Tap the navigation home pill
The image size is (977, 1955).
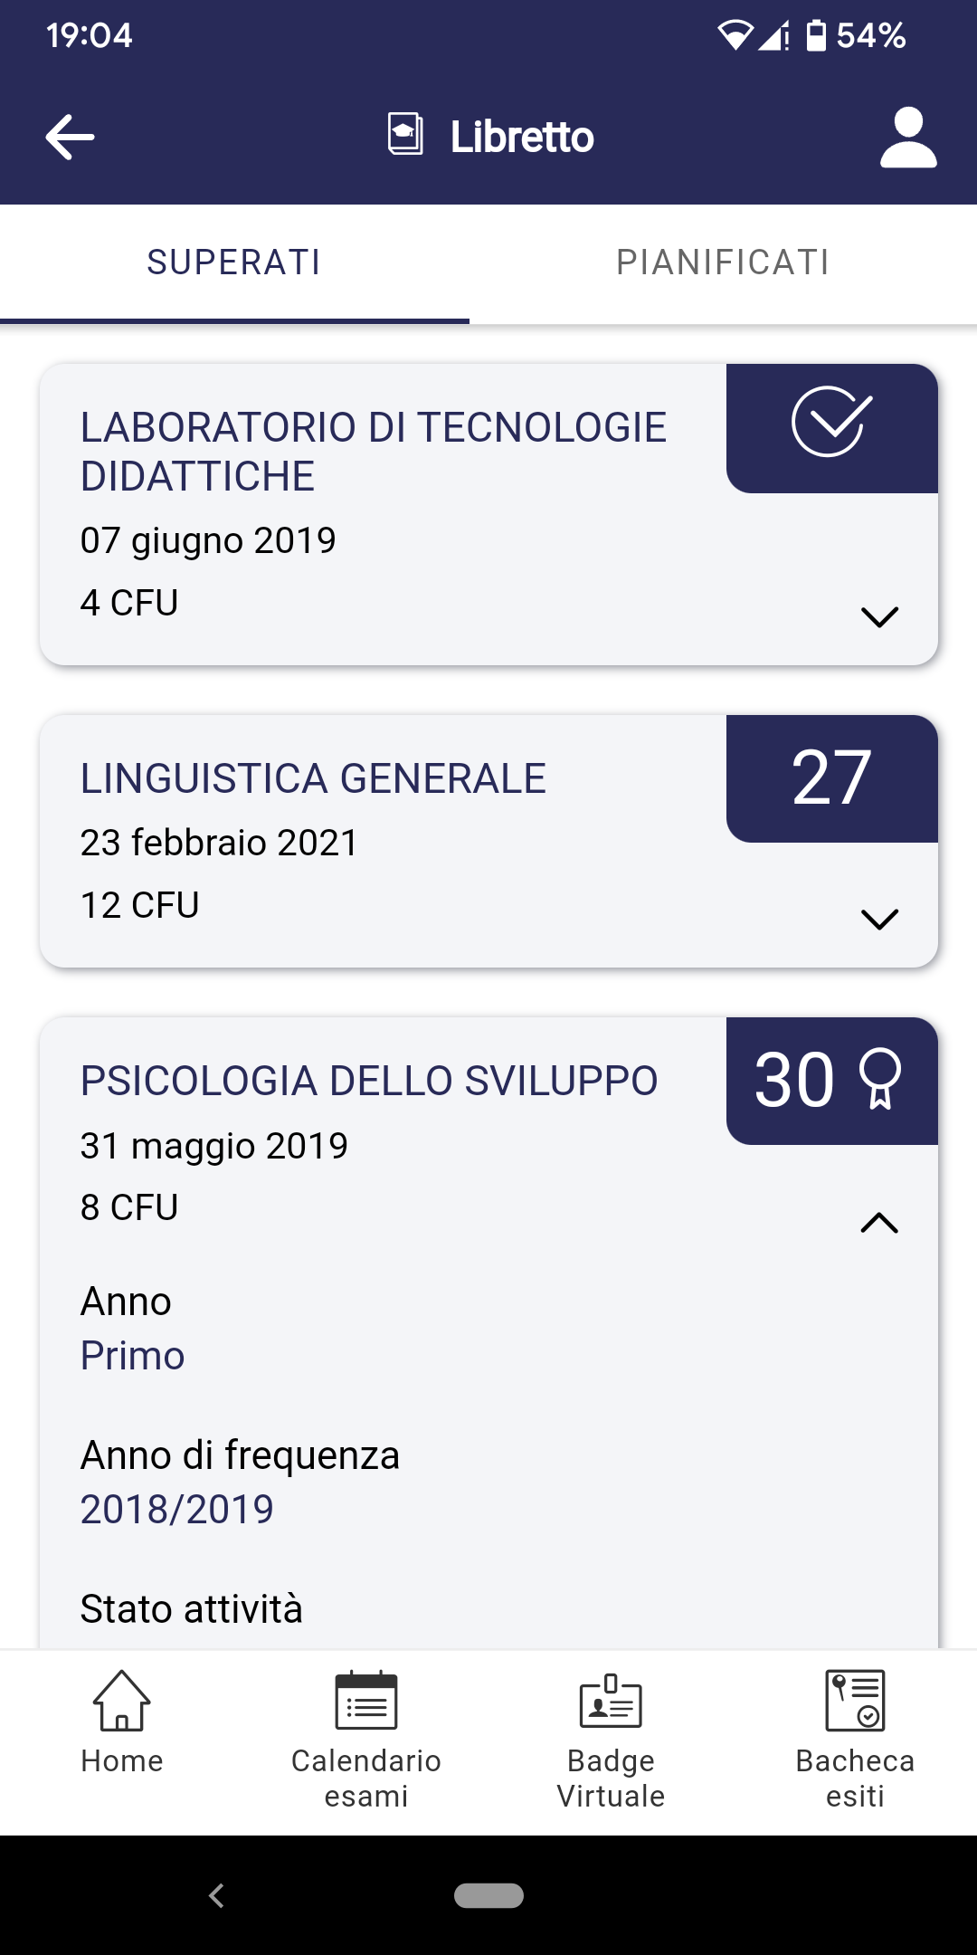(488, 1895)
